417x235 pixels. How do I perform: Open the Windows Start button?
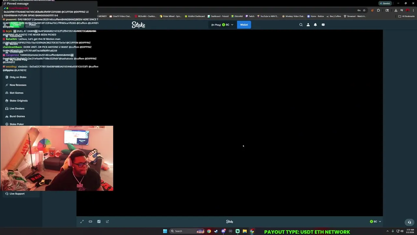point(165,231)
